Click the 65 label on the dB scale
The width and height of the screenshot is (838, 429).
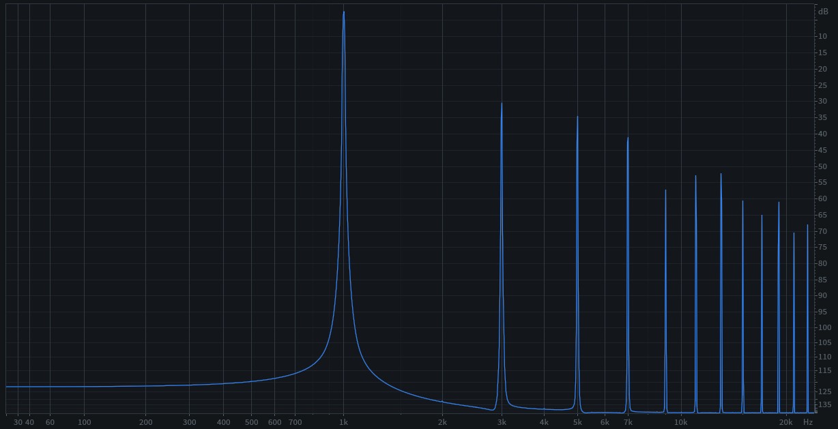(x=823, y=216)
